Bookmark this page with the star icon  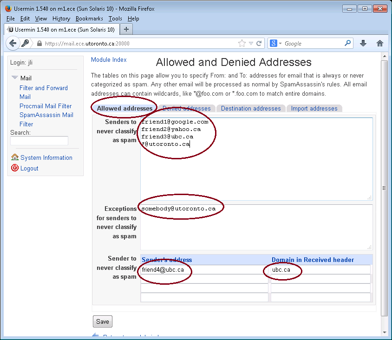point(242,44)
